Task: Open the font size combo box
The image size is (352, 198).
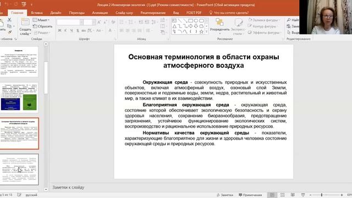Action: 90,22
